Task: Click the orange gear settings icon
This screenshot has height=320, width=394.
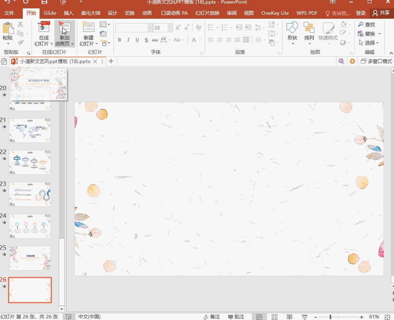Action: (x=352, y=61)
